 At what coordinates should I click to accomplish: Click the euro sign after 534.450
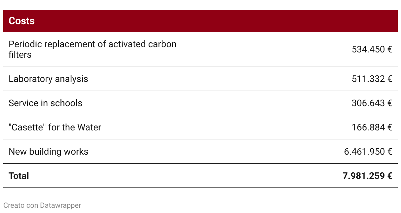point(389,49)
